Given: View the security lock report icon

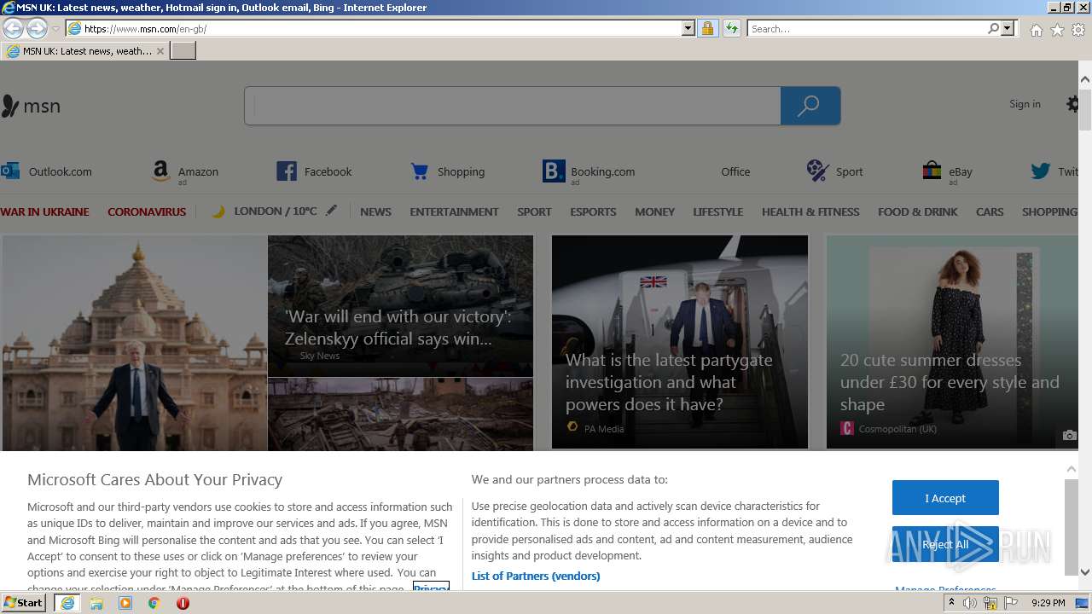Looking at the screenshot, I should [x=707, y=28].
